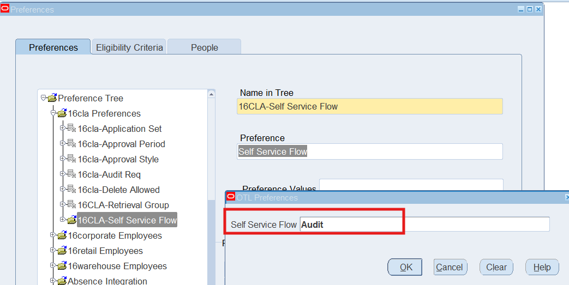Click the Cancel button
The height and width of the screenshot is (285, 569).
click(x=450, y=267)
